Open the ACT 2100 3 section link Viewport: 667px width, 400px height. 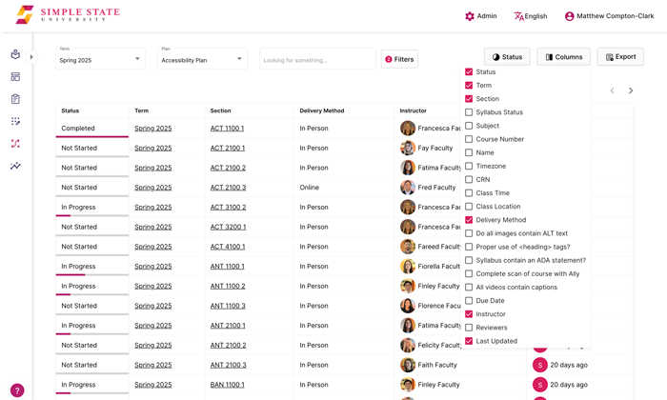pos(228,188)
